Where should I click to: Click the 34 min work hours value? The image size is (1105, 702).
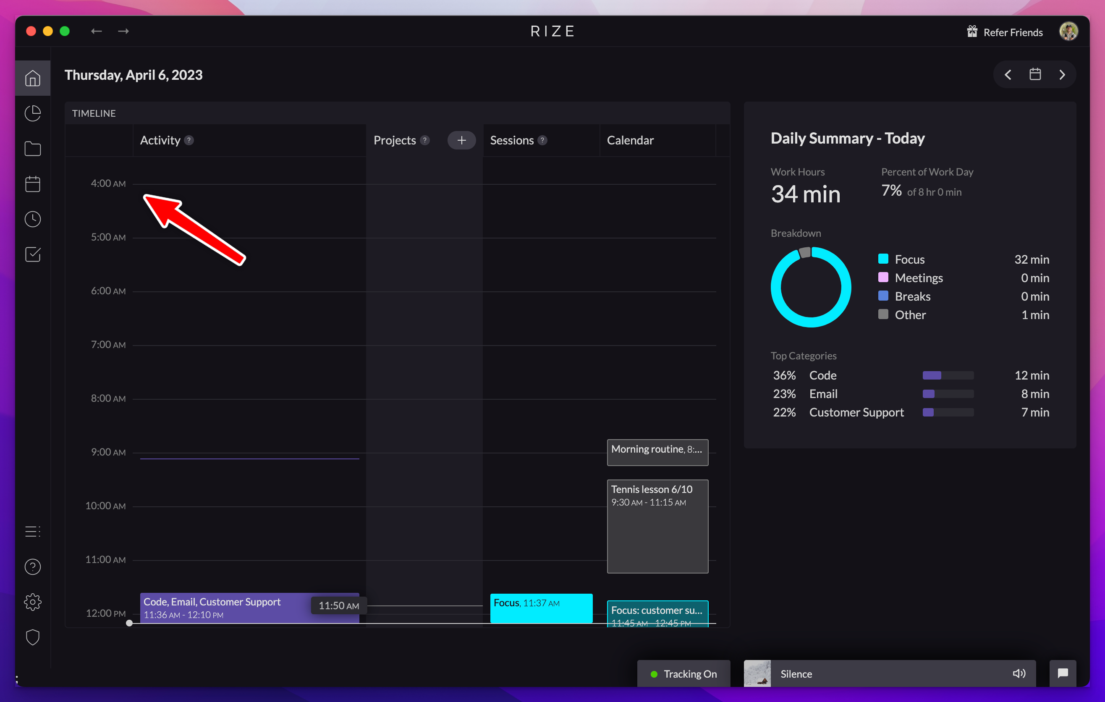point(806,194)
